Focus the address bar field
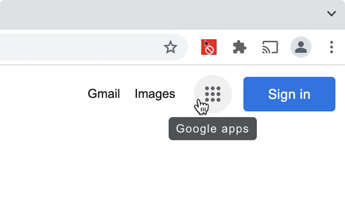Image resolution: width=345 pixels, height=216 pixels. (81, 48)
